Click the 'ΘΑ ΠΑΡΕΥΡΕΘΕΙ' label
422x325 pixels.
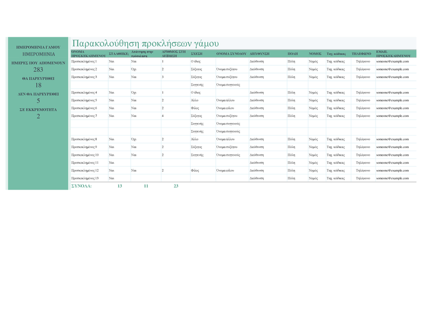coord(38,78)
